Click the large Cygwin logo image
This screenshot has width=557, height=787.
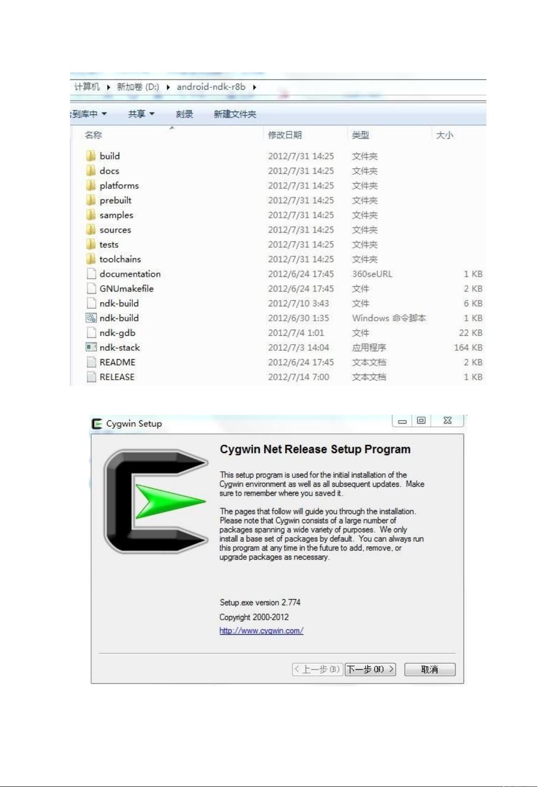coord(156,501)
